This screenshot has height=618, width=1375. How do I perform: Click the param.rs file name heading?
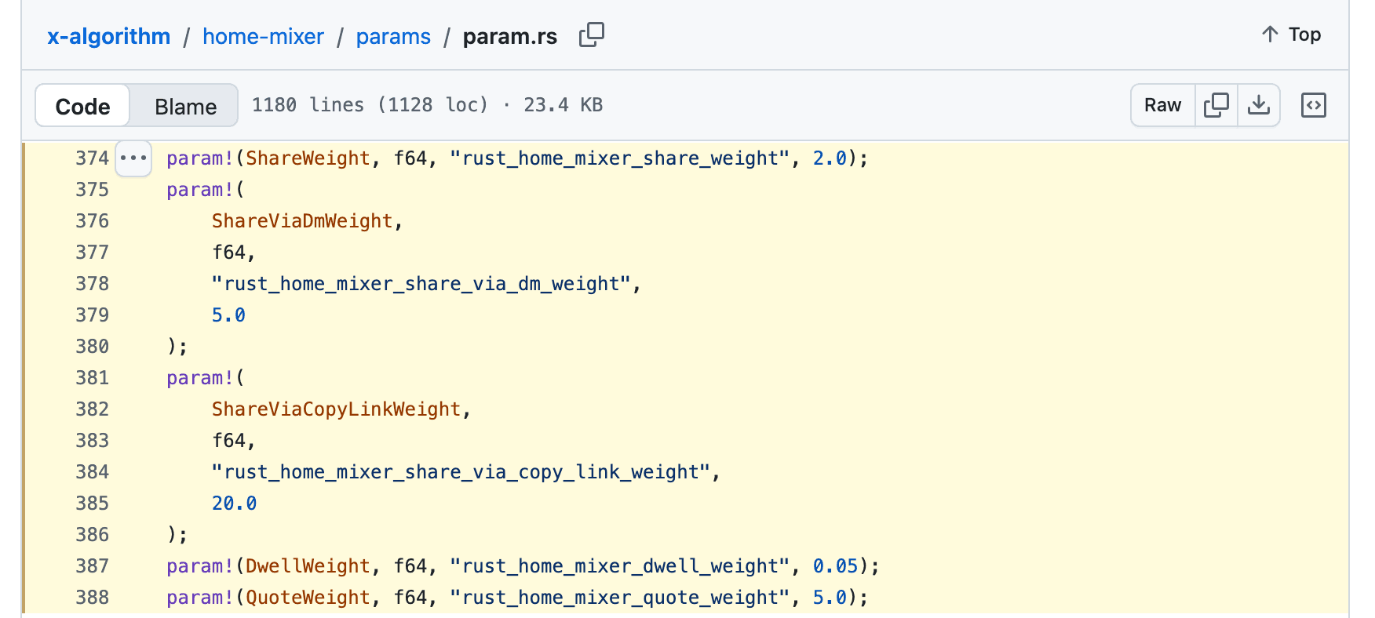pyautogui.click(x=510, y=37)
